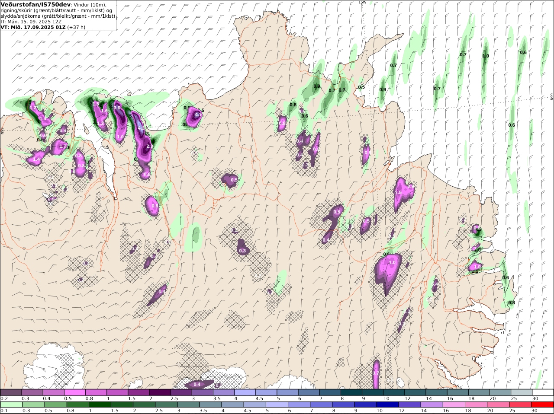Select the bright pink 0.5 swatch in the snow legend

click(74, 392)
